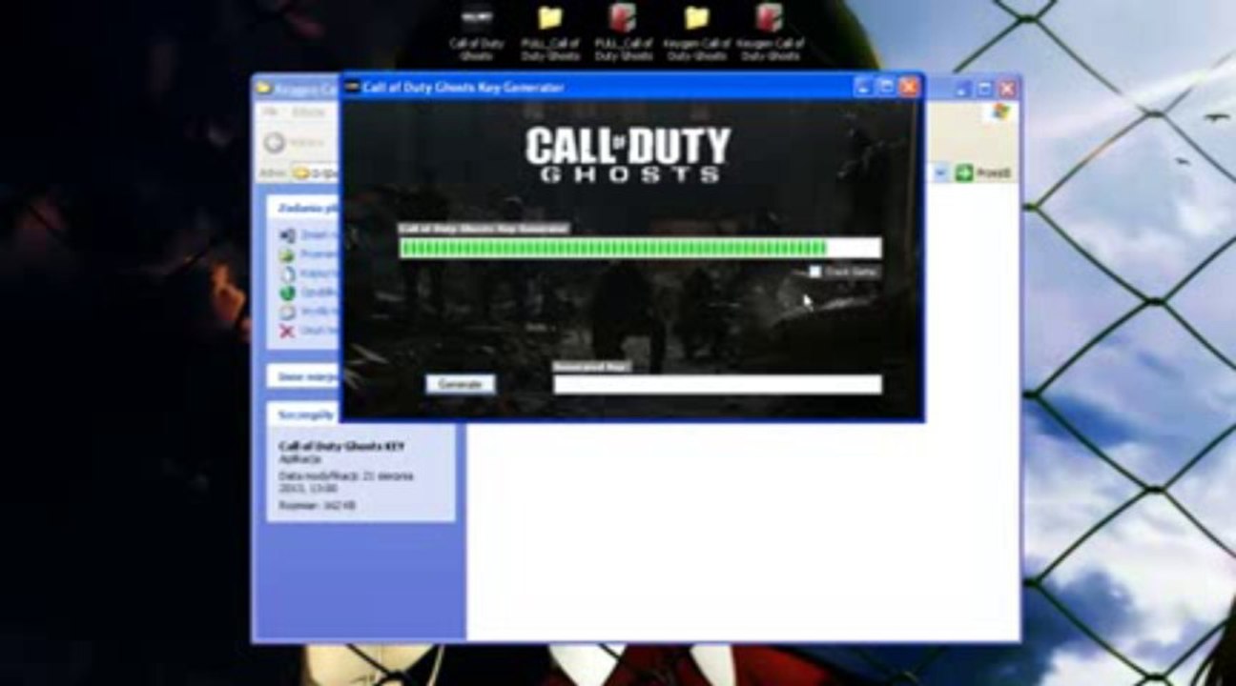
Task: Click the green key generation progress bar
Action: pos(640,249)
